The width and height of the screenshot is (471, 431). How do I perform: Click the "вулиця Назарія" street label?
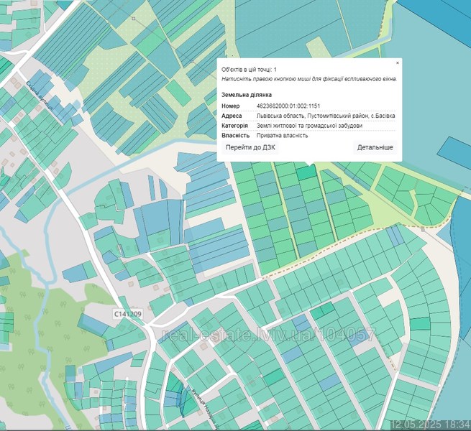coord(204,407)
